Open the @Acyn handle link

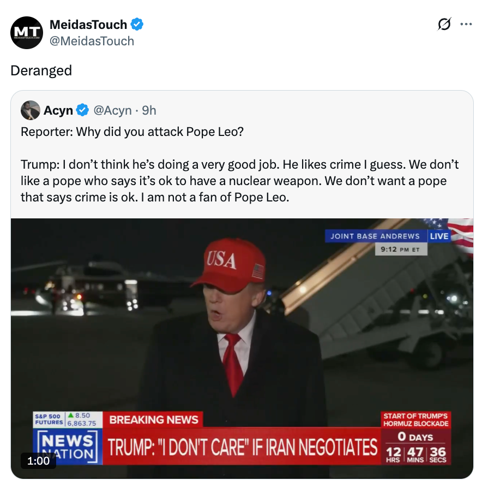[112, 110]
